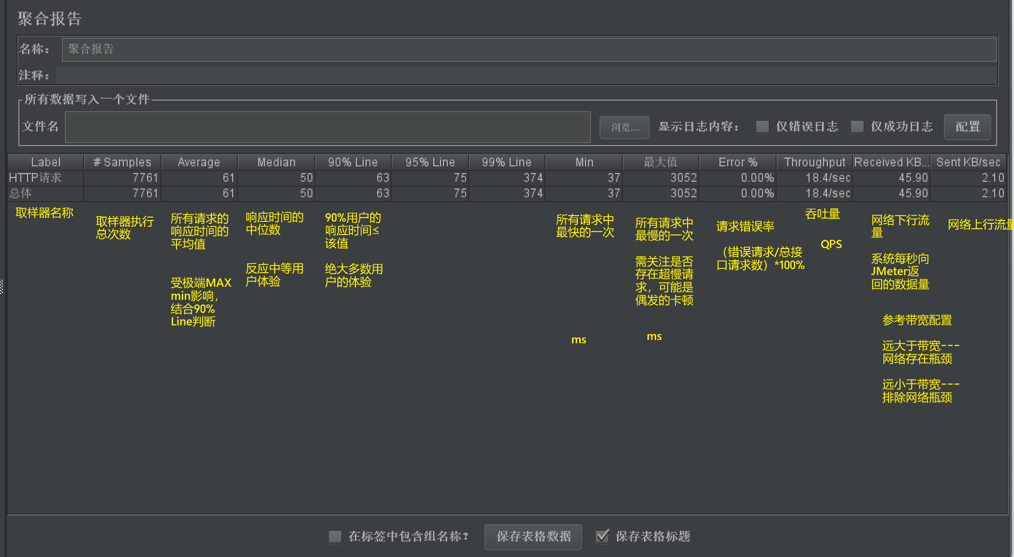Sort by the Label column header
The height and width of the screenshot is (557, 1014).
[x=46, y=162]
